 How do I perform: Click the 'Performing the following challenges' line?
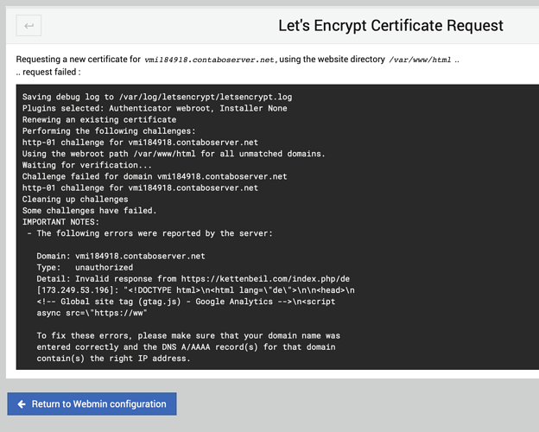[x=109, y=131]
